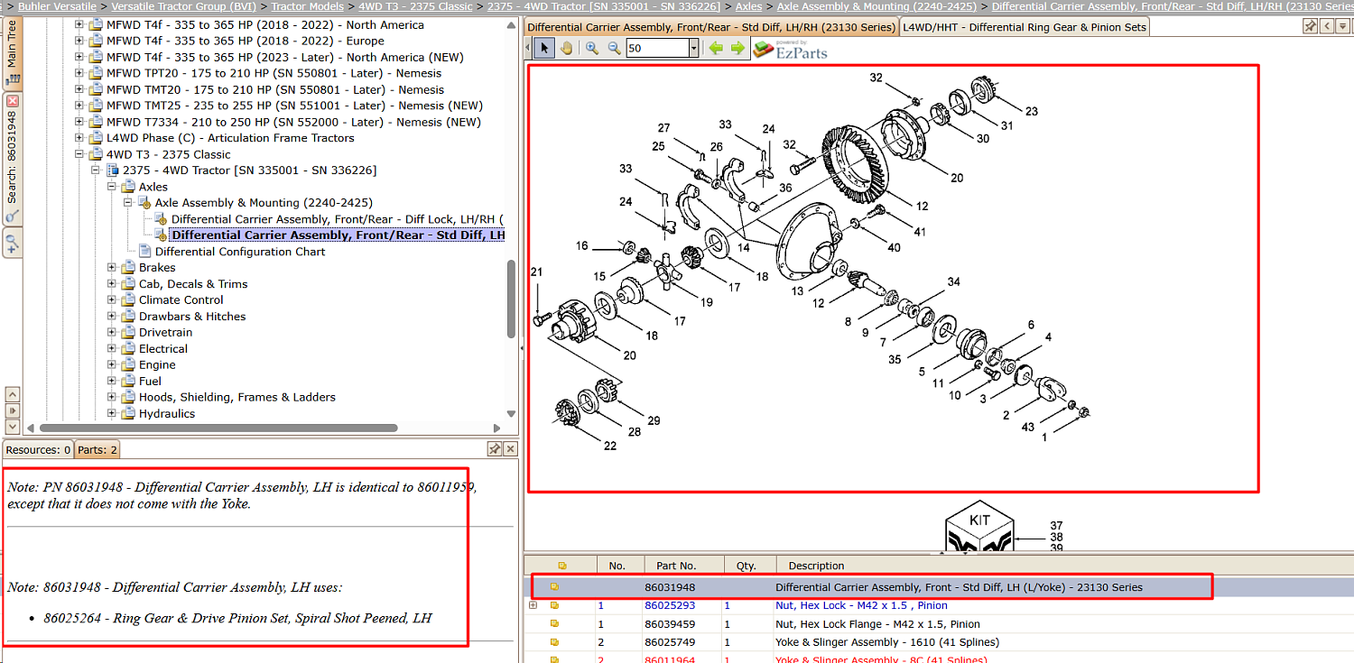Select MFWD TPT20 - 175 to 210 HP
The height and width of the screenshot is (663, 1354).
tap(274, 73)
